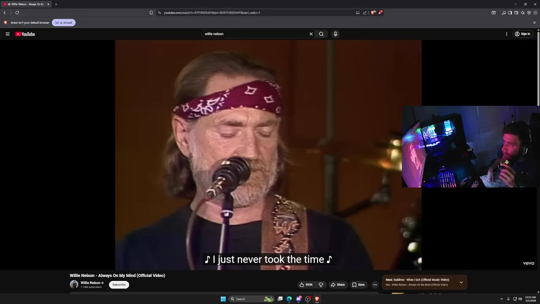Open OBS Studio from the taskbar
Viewport: 540px width, 304px height.
point(308,299)
